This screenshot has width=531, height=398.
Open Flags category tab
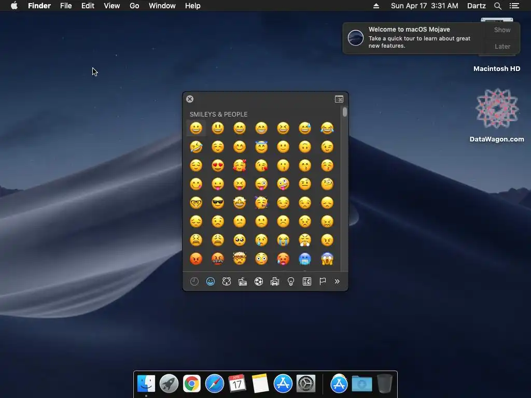point(323,281)
